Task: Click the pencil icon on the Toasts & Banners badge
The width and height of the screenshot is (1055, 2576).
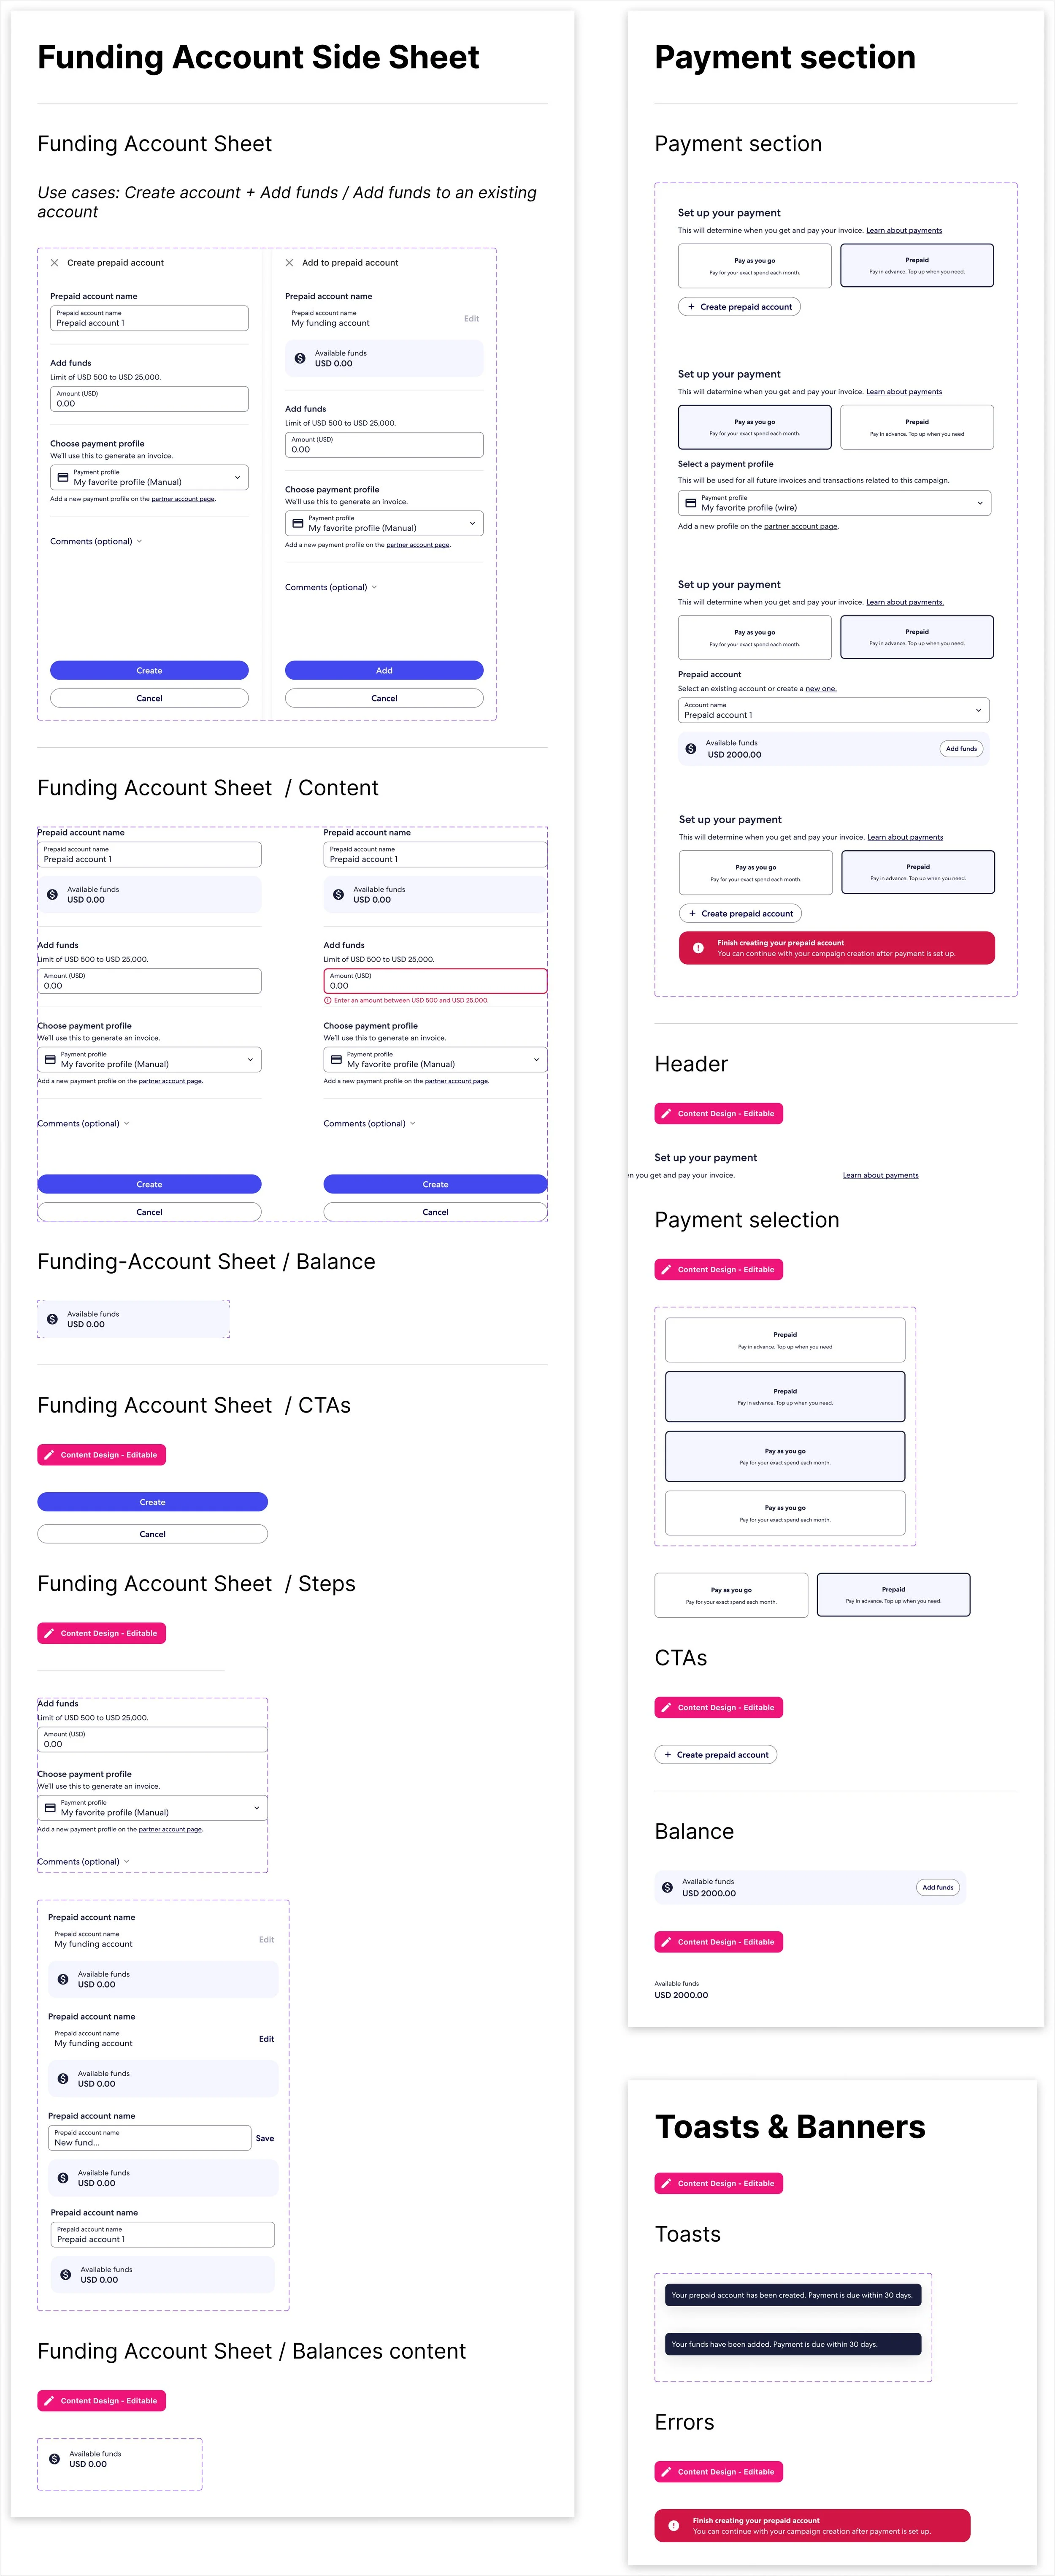Action: (666, 2183)
